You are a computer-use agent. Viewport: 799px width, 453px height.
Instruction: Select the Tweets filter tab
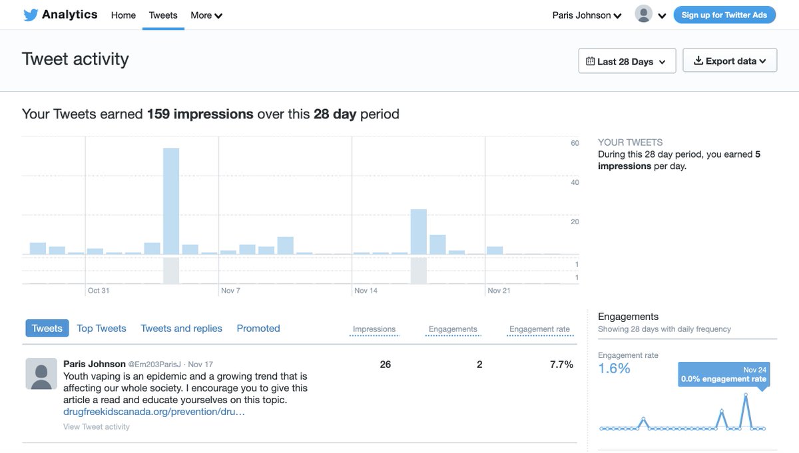47,328
